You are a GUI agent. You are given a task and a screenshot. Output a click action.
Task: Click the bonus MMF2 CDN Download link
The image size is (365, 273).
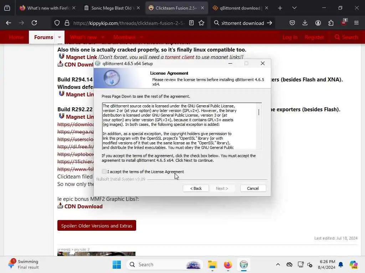coord(83,207)
